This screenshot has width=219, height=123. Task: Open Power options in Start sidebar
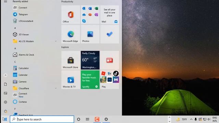click(5, 111)
